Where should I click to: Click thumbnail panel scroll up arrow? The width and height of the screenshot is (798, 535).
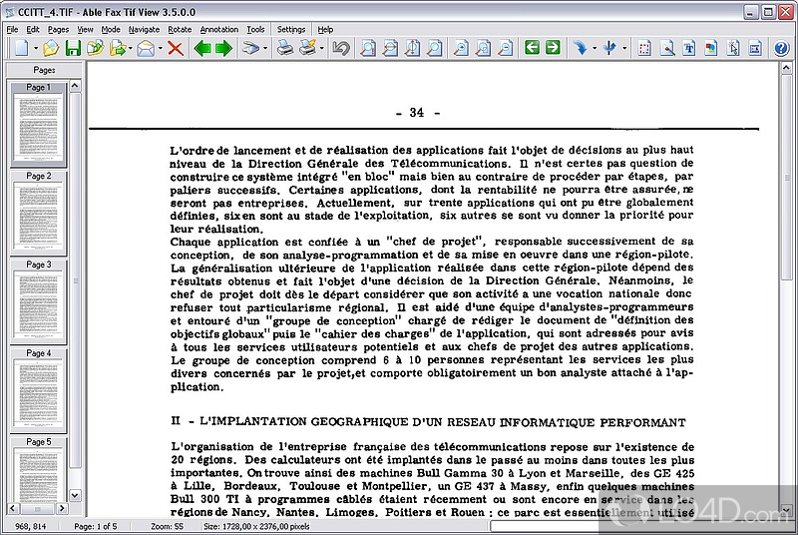click(x=76, y=86)
